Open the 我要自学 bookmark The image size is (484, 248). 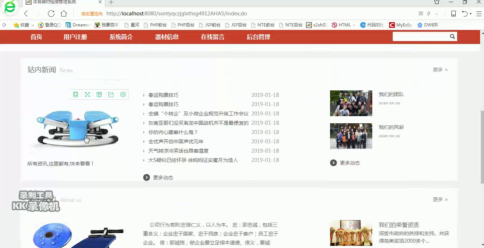point(106,25)
